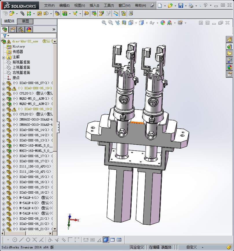Open Custom Properties icon in task pane
This screenshot has width=234, height=251.
(x=230, y=74)
